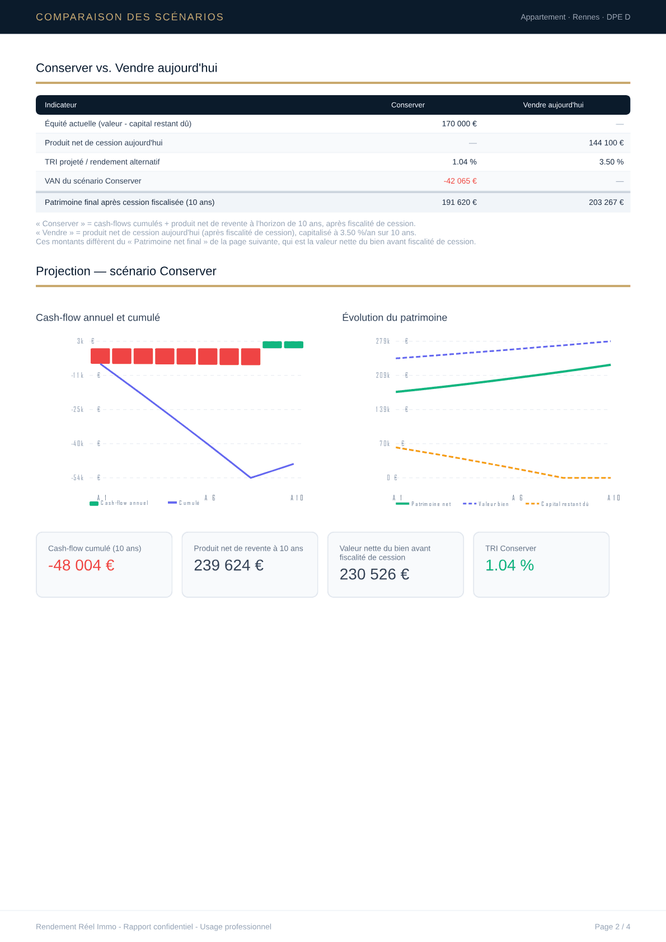Select the heading 'Conserver vs. Vendre aujourd'hui'
This screenshot has width=666, height=942.
coord(126,68)
